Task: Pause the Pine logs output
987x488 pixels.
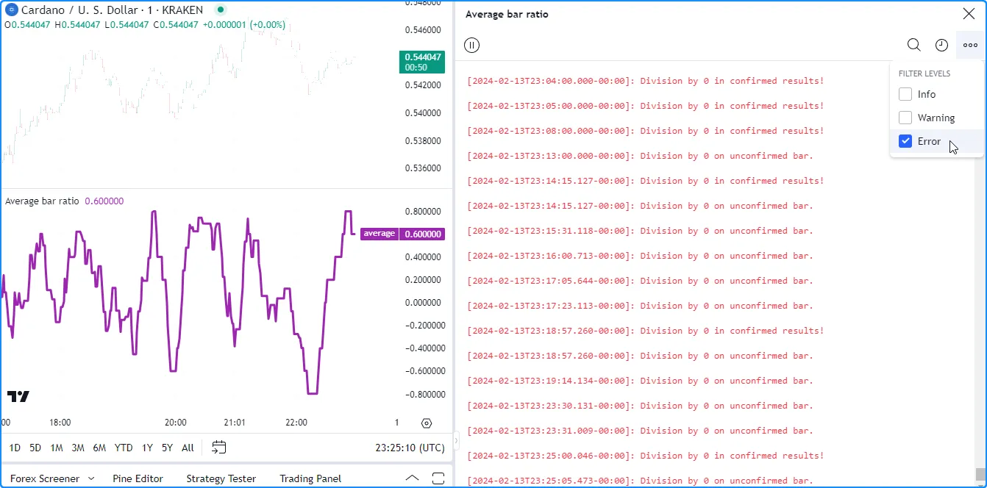Action: pos(472,46)
